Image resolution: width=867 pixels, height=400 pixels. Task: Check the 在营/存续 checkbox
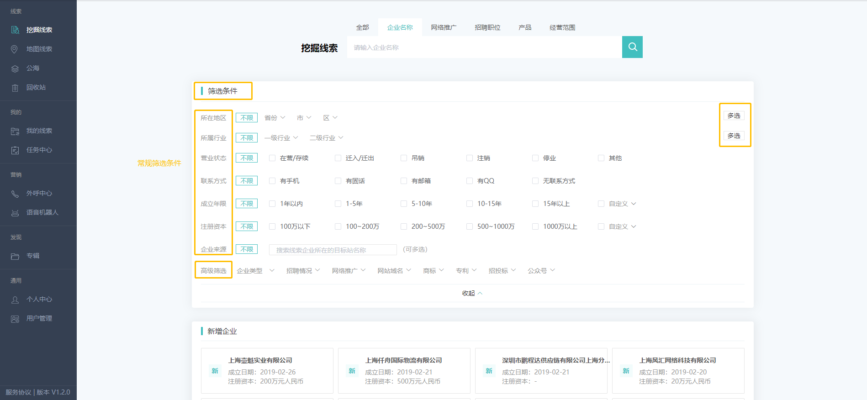point(272,158)
